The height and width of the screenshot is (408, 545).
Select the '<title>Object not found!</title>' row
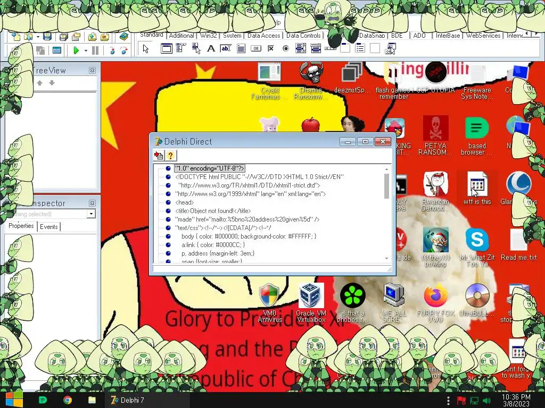click(213, 211)
